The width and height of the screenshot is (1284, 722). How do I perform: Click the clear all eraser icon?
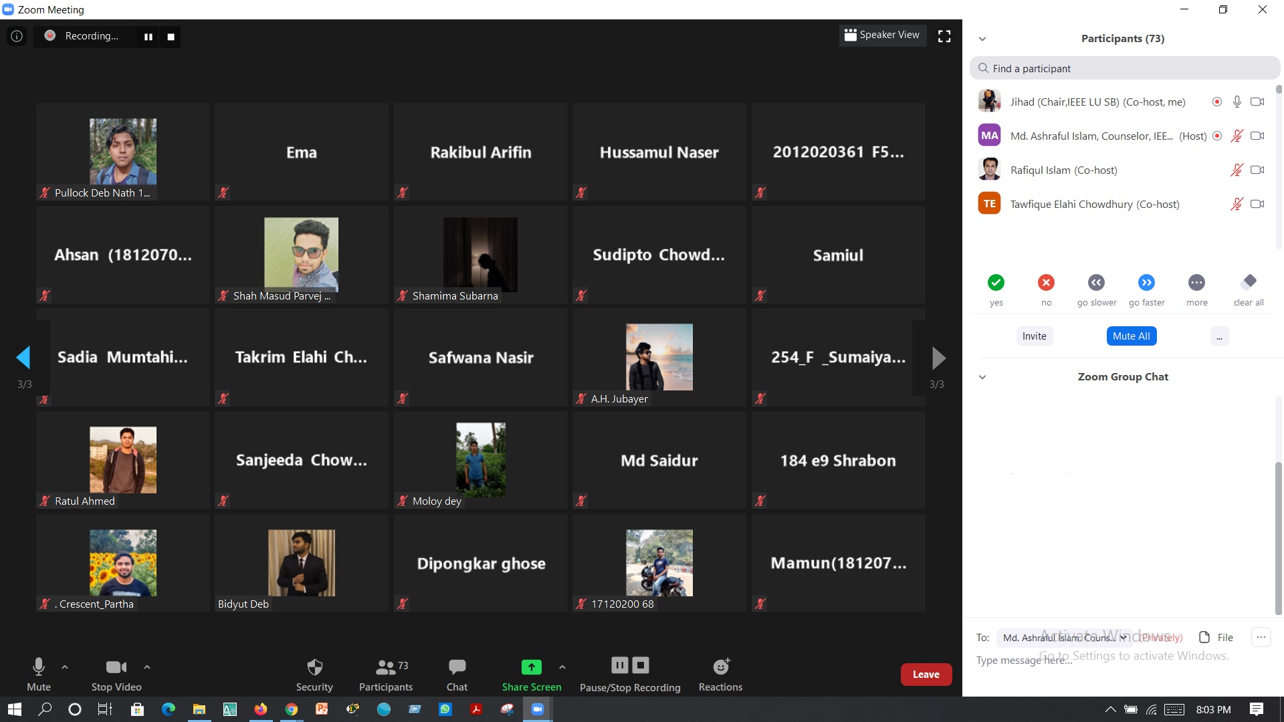tap(1249, 281)
